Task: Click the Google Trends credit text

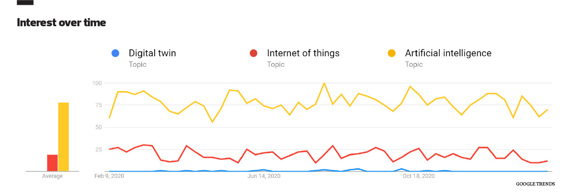Action: [x=535, y=184]
